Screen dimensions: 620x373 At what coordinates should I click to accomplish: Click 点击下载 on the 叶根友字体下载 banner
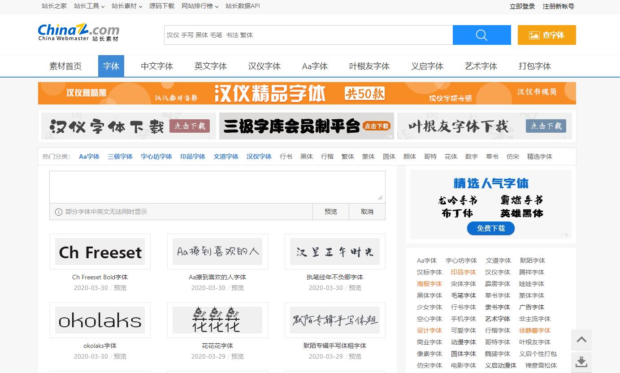tap(546, 126)
